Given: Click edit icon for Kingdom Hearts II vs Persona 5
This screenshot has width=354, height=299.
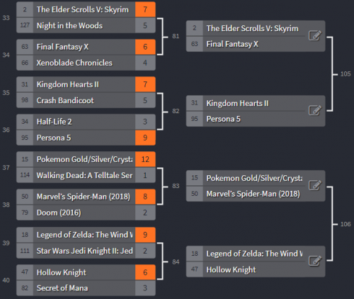Looking at the screenshot, I should point(315,110).
